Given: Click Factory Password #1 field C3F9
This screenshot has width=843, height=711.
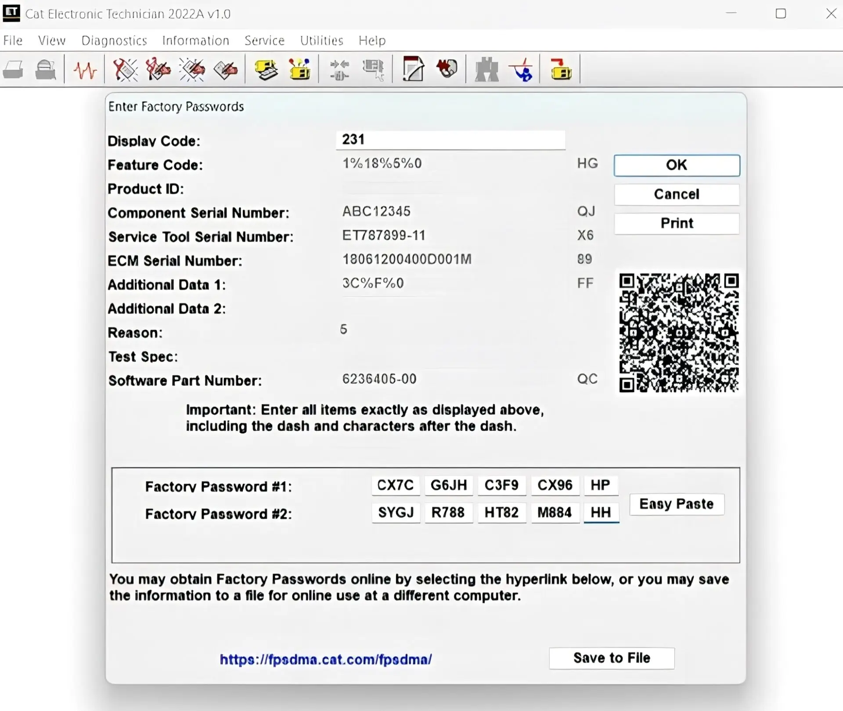Looking at the screenshot, I should (x=502, y=485).
